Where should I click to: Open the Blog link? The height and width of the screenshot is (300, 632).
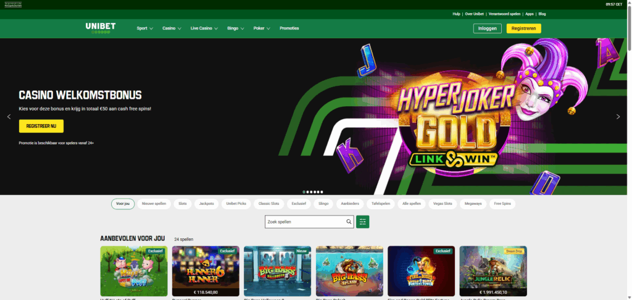point(542,14)
